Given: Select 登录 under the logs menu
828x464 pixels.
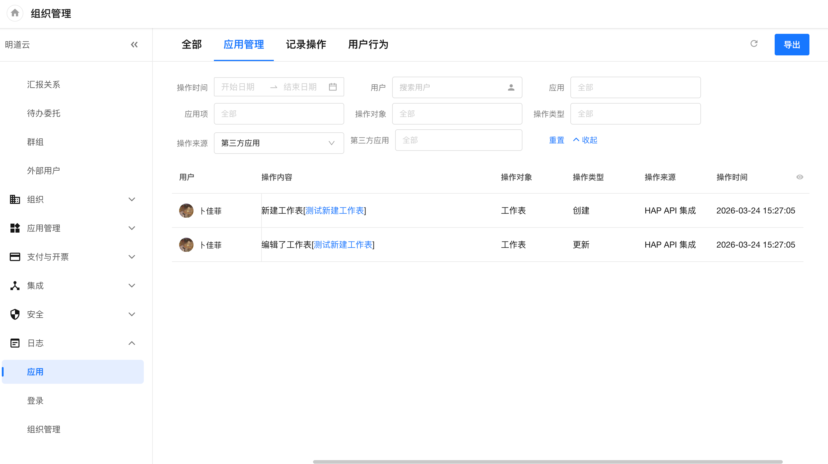Looking at the screenshot, I should click(35, 401).
